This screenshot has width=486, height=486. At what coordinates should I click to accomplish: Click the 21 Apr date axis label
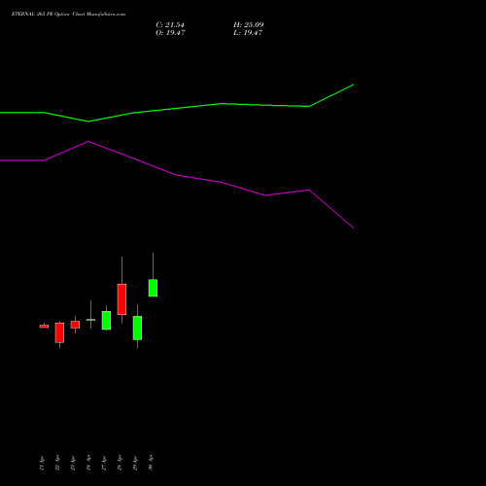tap(42, 463)
